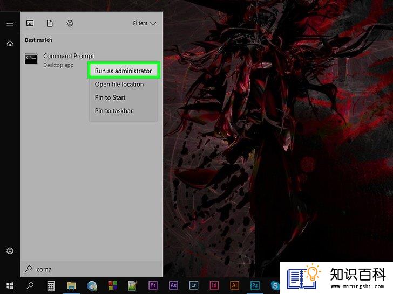393x294 pixels.
Task: Open the globe browser icon on taskbar
Action: [92, 285]
